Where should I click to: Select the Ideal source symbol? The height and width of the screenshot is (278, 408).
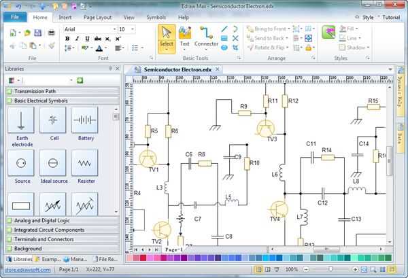click(x=53, y=163)
